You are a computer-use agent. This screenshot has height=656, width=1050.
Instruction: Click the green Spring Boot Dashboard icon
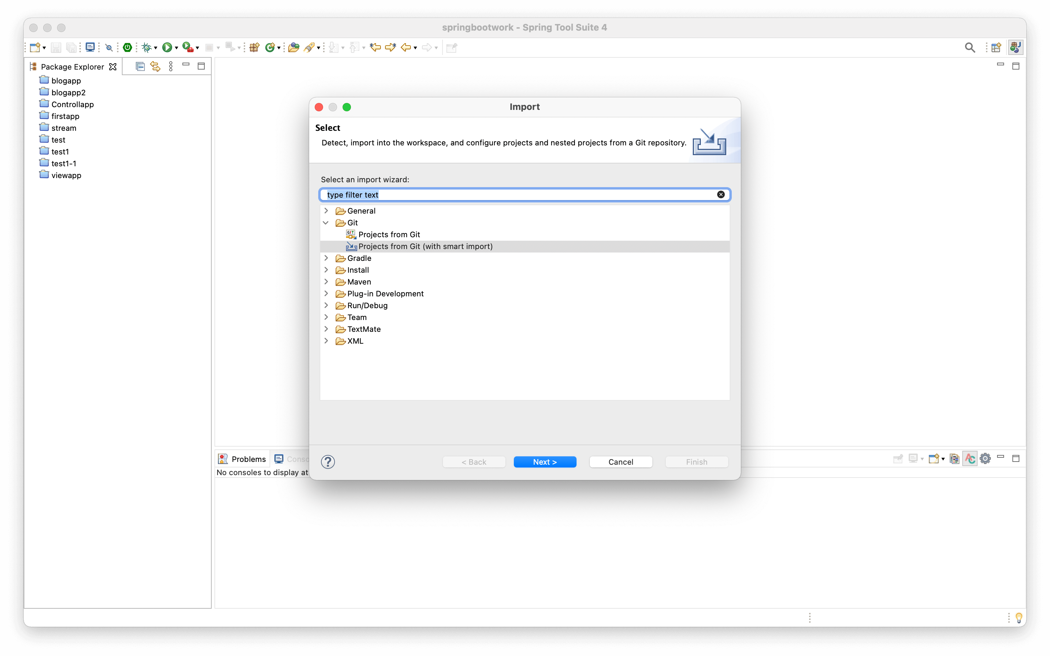click(x=127, y=47)
